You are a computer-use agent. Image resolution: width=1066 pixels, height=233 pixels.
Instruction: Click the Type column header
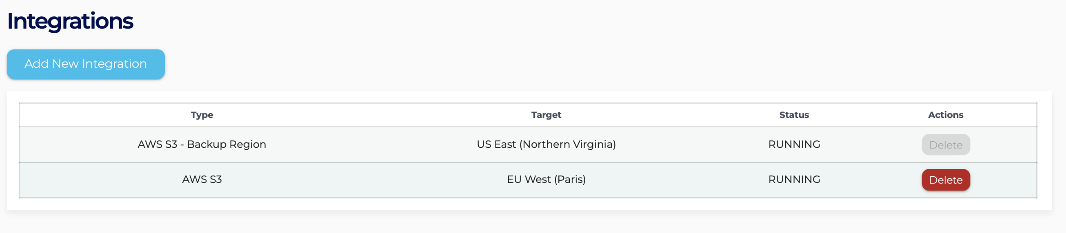point(202,115)
